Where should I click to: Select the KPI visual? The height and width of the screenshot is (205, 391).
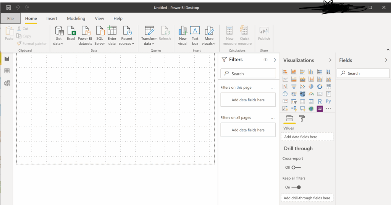click(x=285, y=101)
